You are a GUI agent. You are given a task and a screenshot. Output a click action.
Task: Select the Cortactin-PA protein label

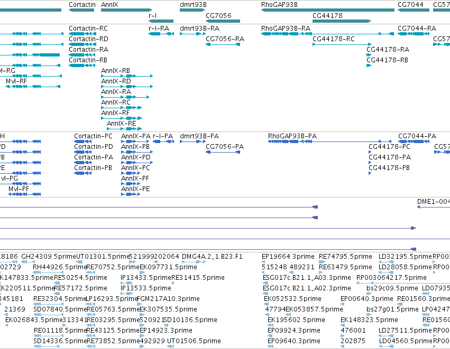click(x=94, y=157)
